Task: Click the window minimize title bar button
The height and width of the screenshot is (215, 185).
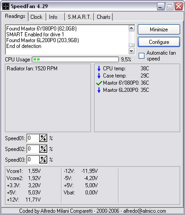Action: (x=160, y=6)
